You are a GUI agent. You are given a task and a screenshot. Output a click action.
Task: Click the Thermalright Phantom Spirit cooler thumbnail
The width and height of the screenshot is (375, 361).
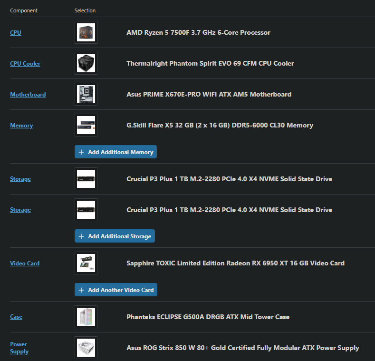(x=86, y=63)
